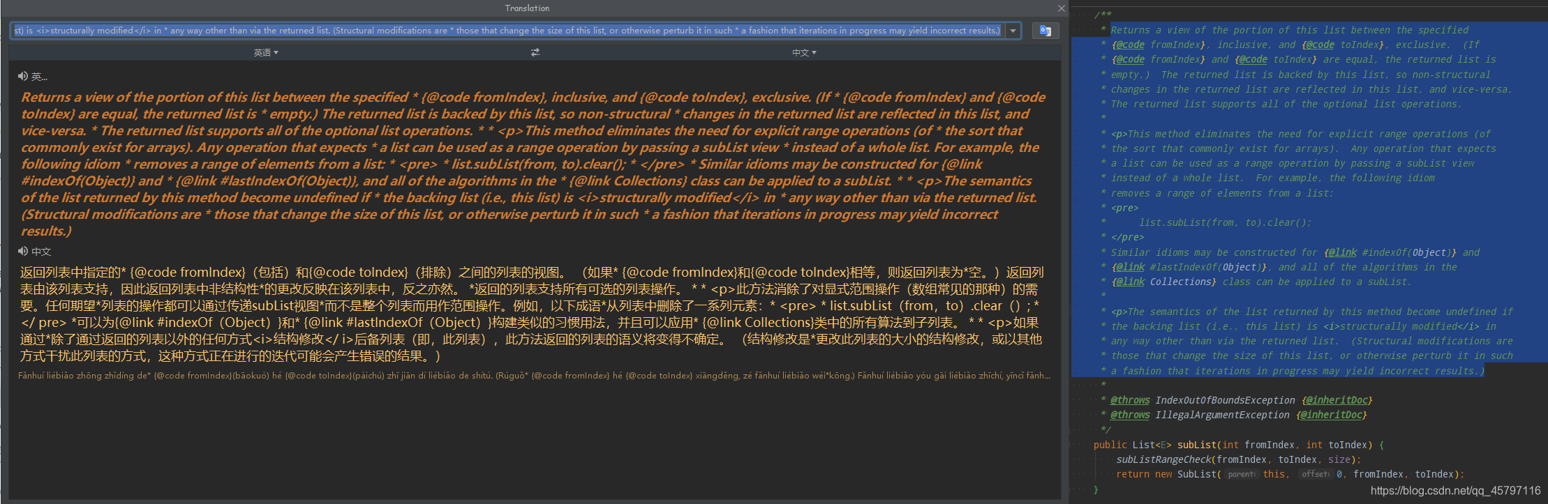This screenshot has height=504, width=1548.
Task: Click @inheritDoc after IllegalArgumentException
Action: click(x=1331, y=415)
